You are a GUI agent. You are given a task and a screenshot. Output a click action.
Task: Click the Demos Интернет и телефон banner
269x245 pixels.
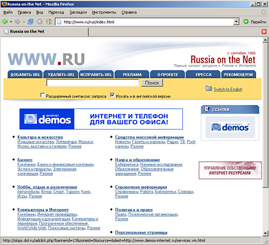101,119
